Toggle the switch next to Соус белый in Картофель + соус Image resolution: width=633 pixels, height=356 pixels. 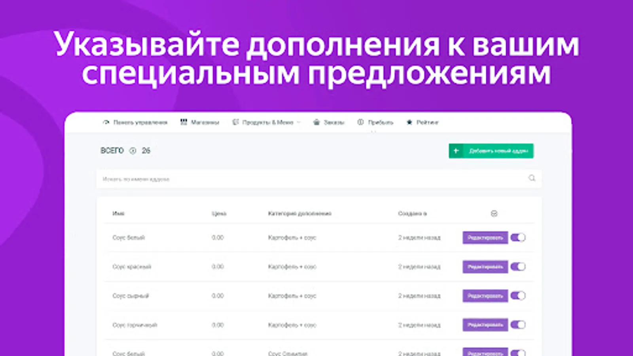518,237
